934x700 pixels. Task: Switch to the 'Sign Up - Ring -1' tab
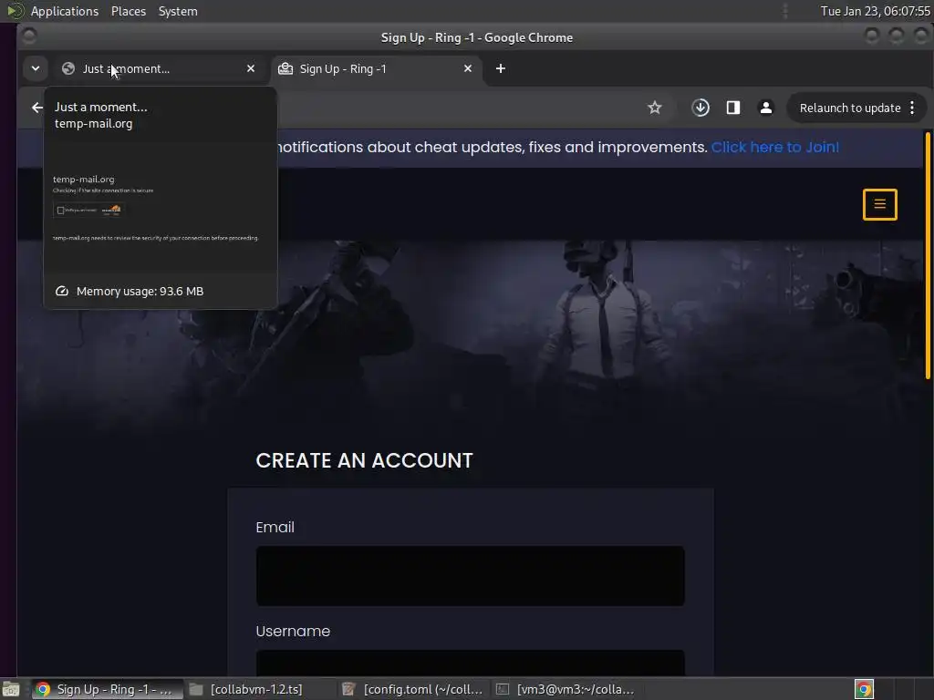pos(375,69)
